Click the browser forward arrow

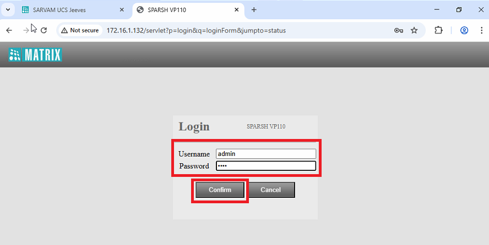[x=26, y=30]
